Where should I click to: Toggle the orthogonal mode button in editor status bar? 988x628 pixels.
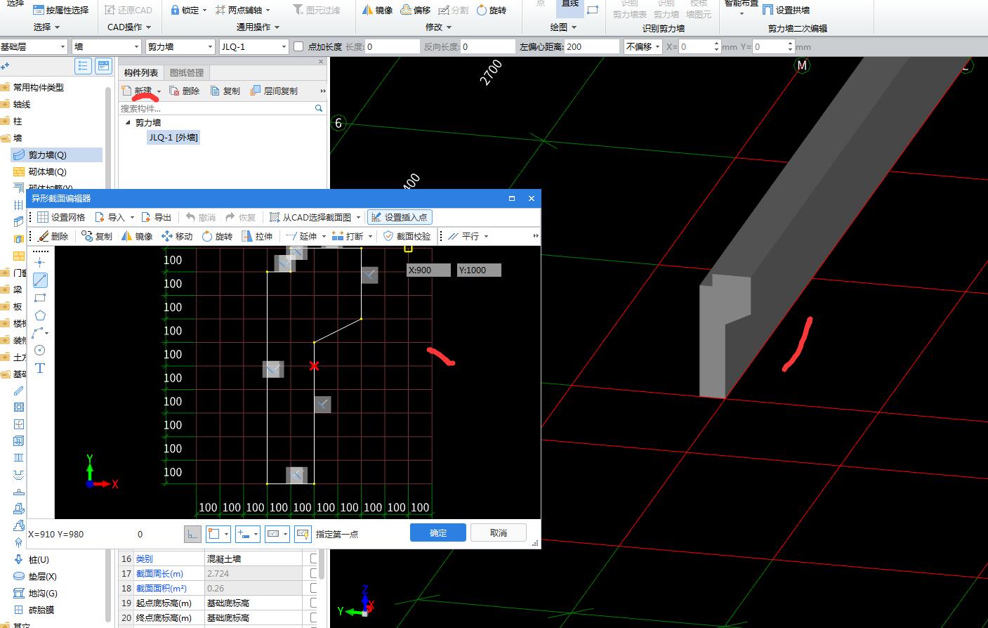point(192,534)
